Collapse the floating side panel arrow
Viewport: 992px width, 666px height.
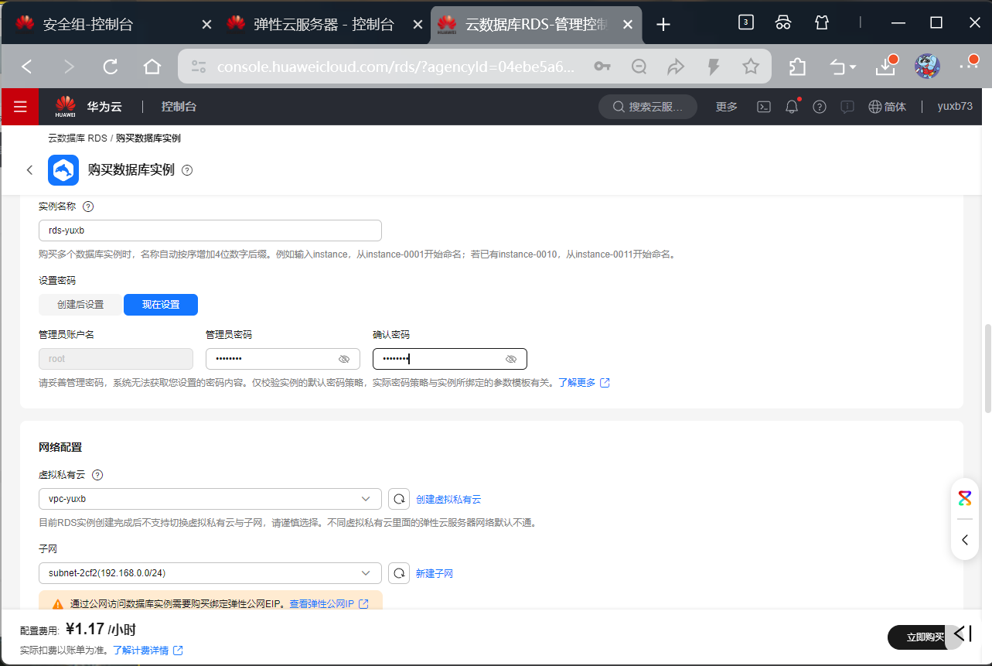(x=965, y=540)
